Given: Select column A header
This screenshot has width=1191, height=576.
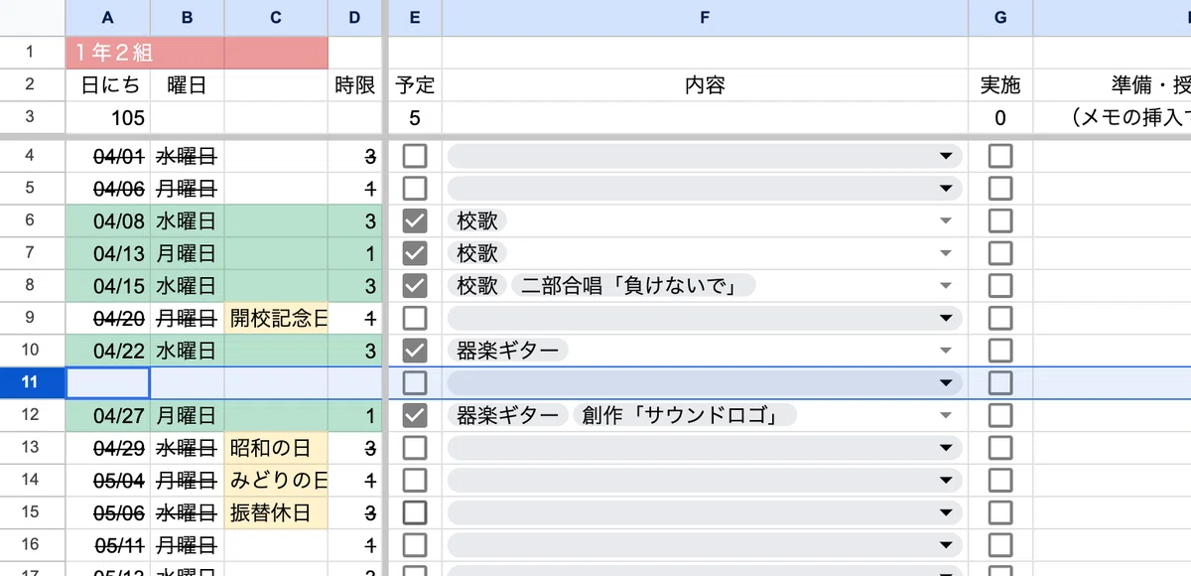Looking at the screenshot, I should [x=107, y=17].
